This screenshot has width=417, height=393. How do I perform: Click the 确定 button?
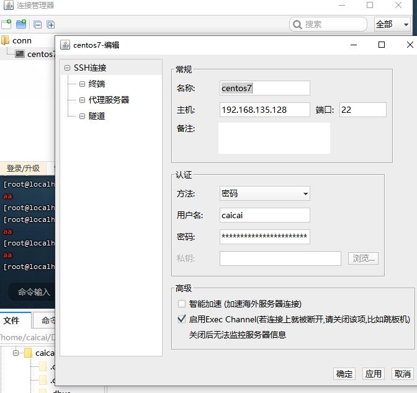click(344, 374)
